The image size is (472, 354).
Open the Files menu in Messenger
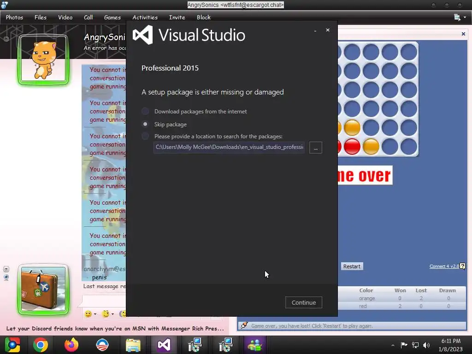pos(41,18)
